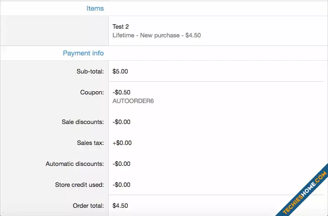
Task: Click the +$0.00 sales tax amount
Action: (122, 143)
